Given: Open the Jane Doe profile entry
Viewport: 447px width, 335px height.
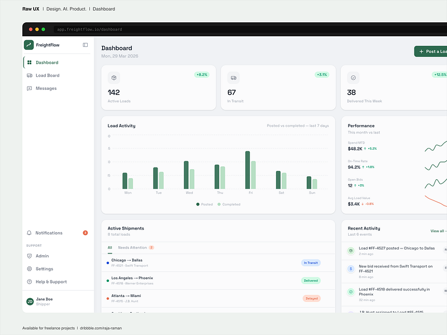Looking at the screenshot, I should pos(57,301).
